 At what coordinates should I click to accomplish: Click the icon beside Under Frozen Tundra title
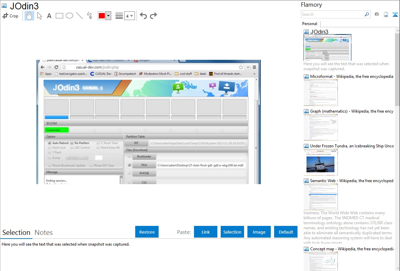(306, 146)
